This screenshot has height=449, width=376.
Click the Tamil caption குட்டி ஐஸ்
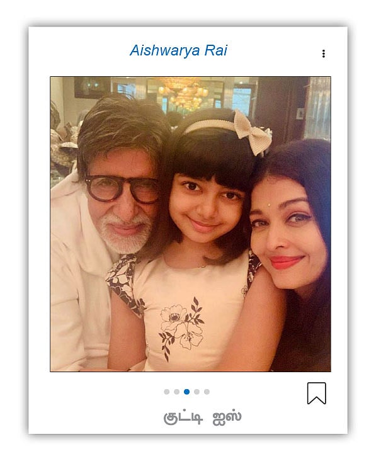pyautogui.click(x=202, y=418)
